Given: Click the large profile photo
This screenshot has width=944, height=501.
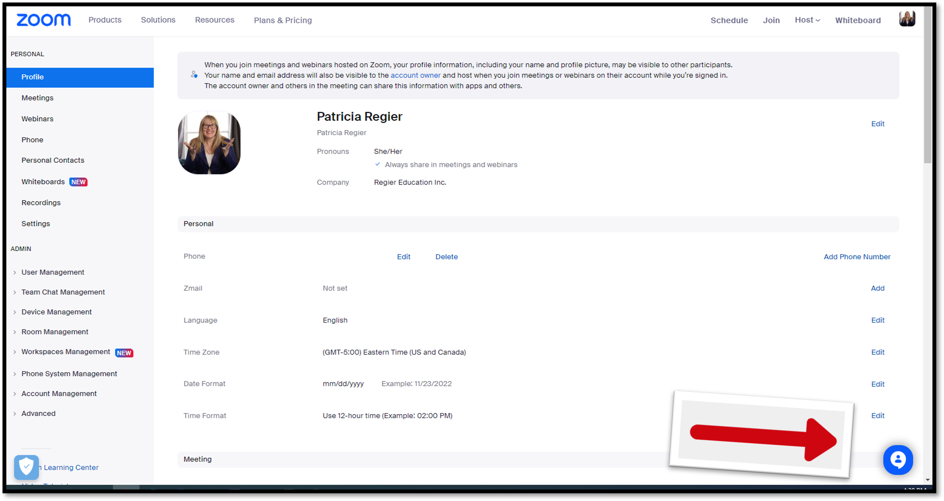Looking at the screenshot, I should click(209, 143).
